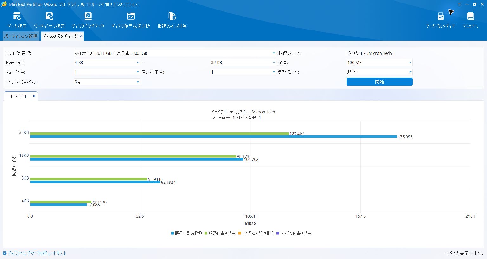Image resolution: width=487 pixels, height=259 pixels.
Task: Select the ディスクベンチマーク tab
Action: pos(60,36)
